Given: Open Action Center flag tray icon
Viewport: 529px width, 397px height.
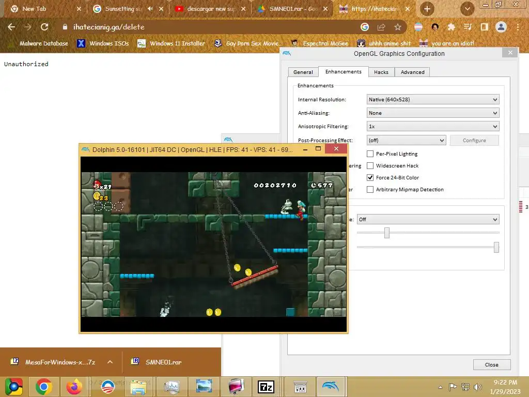Looking at the screenshot, I should (x=453, y=387).
